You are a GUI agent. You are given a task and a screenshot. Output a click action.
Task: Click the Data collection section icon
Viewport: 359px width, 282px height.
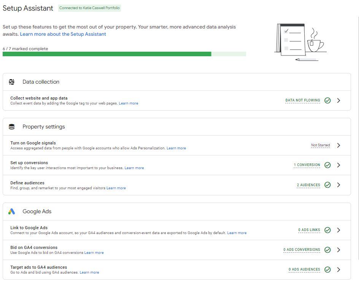[12, 82]
